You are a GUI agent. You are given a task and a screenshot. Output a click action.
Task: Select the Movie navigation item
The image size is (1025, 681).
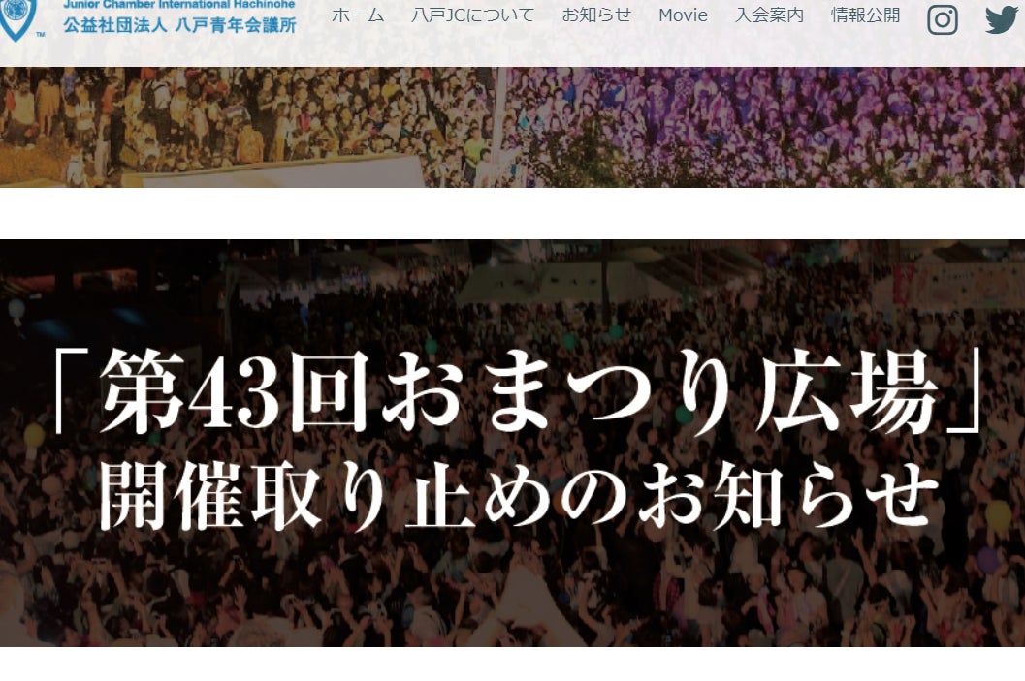tap(683, 15)
